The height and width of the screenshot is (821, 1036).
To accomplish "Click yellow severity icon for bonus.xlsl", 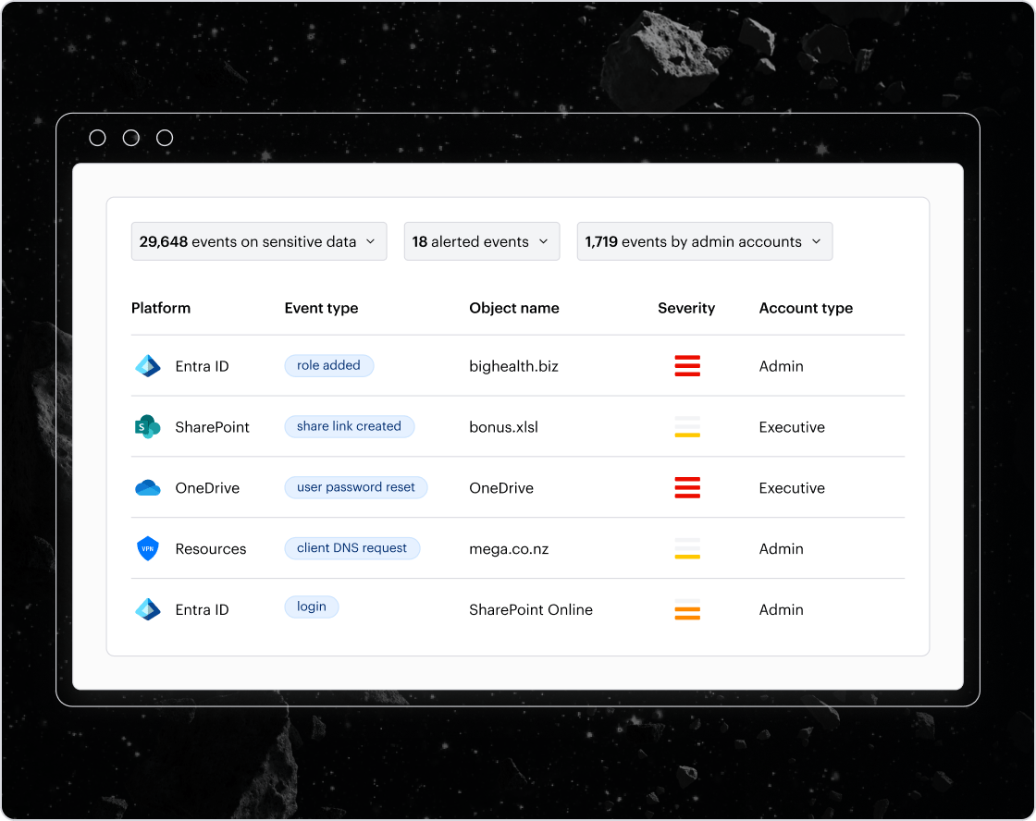I will tap(687, 427).
